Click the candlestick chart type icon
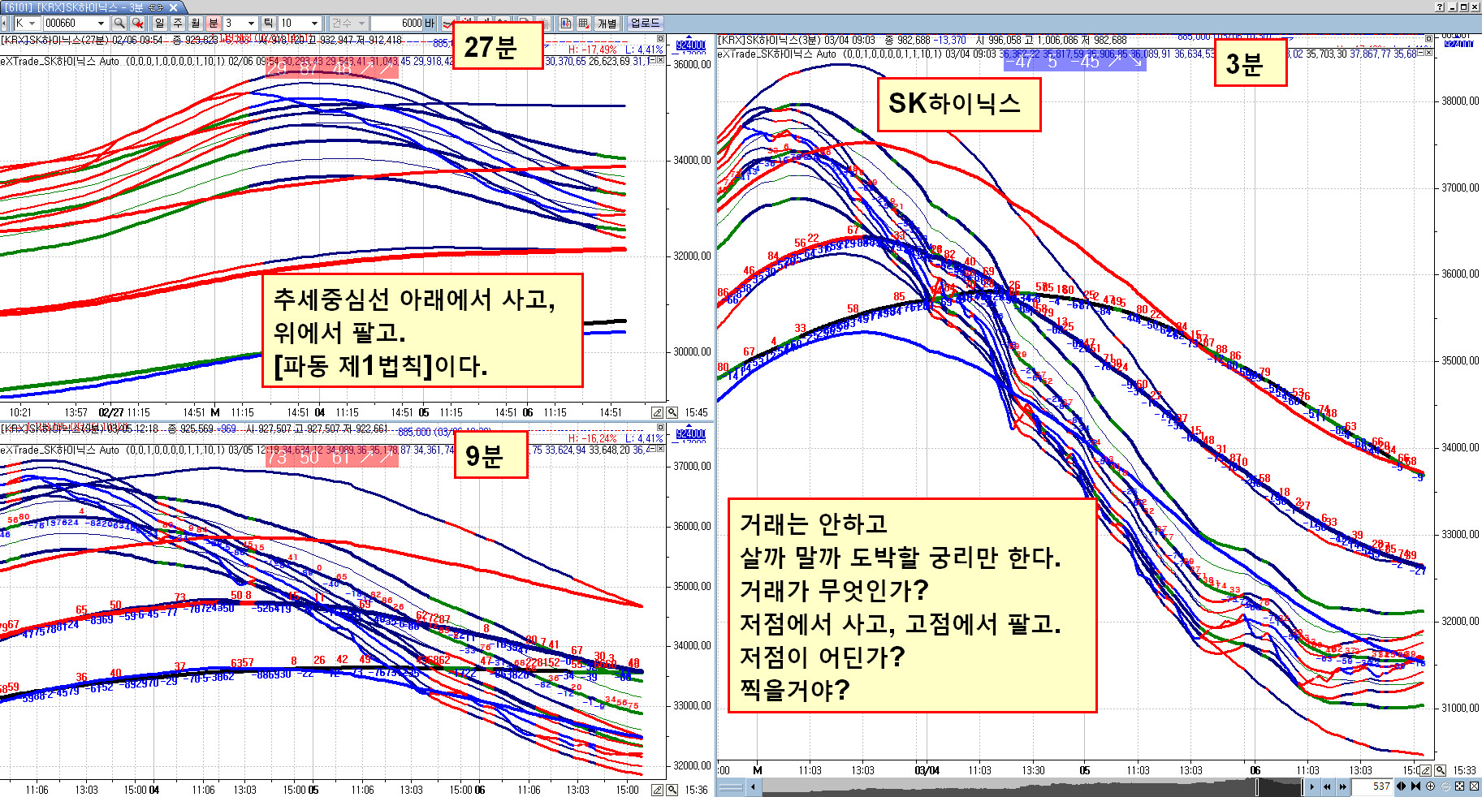 click(x=566, y=23)
